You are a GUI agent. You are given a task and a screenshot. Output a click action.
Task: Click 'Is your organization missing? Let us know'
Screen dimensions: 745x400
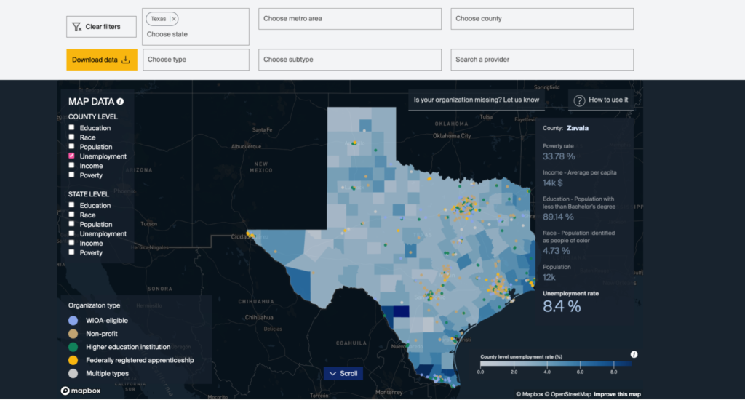[x=476, y=100]
